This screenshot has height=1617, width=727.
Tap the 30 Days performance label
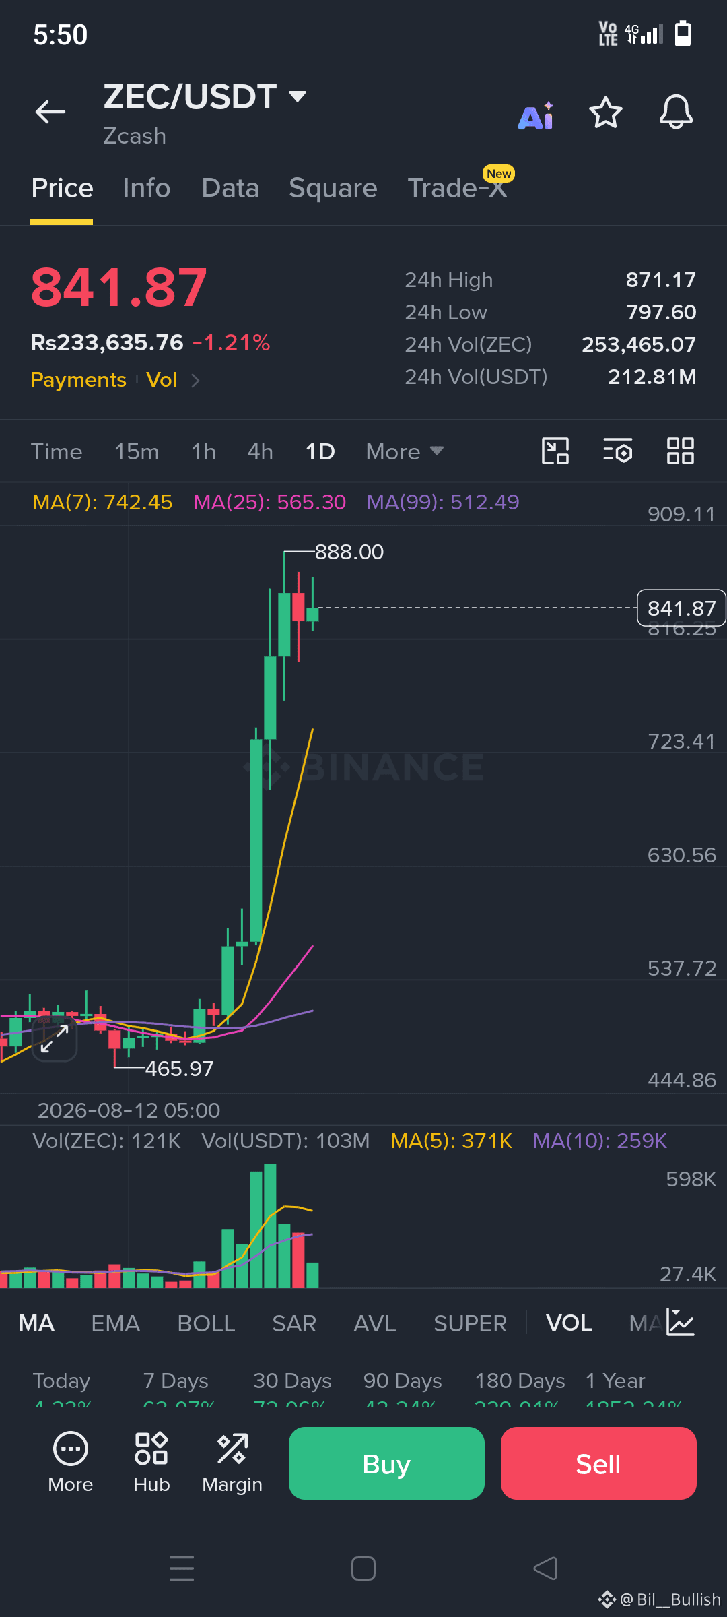click(x=292, y=1381)
